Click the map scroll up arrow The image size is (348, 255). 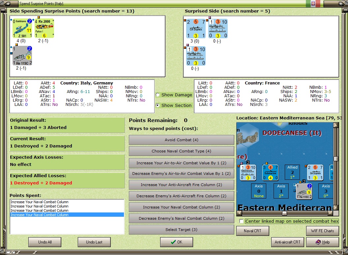[x=336, y=125]
